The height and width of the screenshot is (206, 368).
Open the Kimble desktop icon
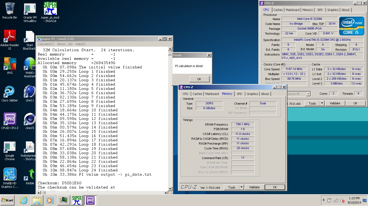coord(30,176)
